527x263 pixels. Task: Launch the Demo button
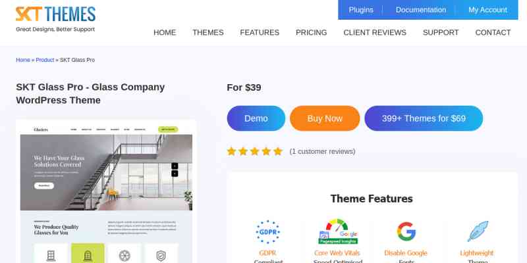[x=256, y=118]
